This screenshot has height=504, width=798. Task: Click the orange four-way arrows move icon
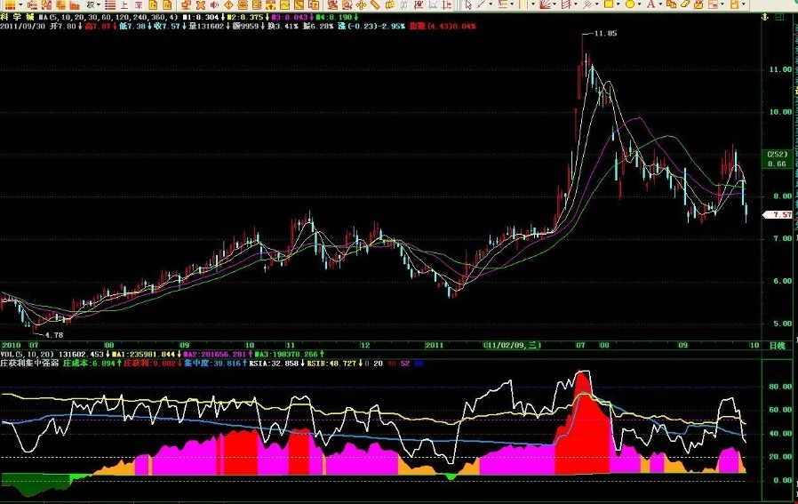click(x=361, y=5)
